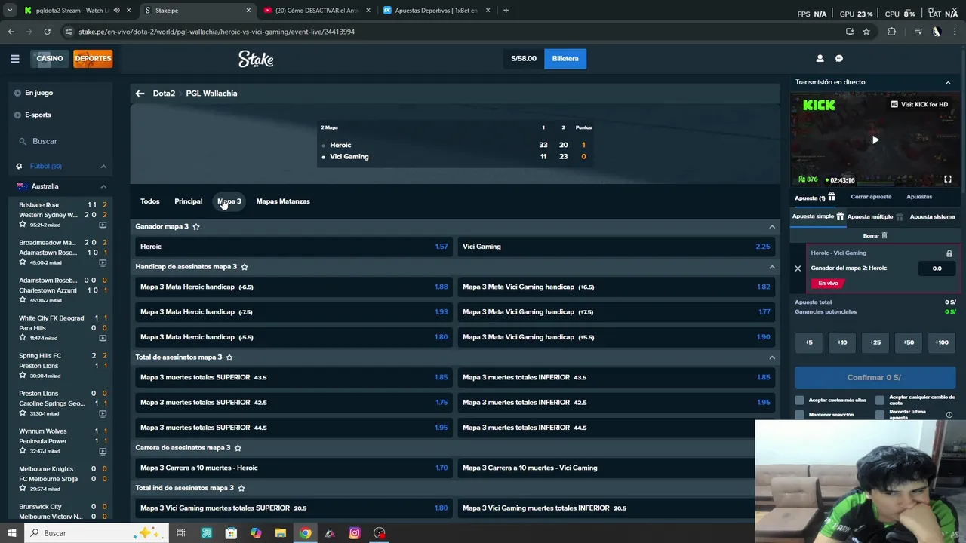Switch to the Principal tab
Viewport: 966px width, 543px height.
(x=189, y=201)
